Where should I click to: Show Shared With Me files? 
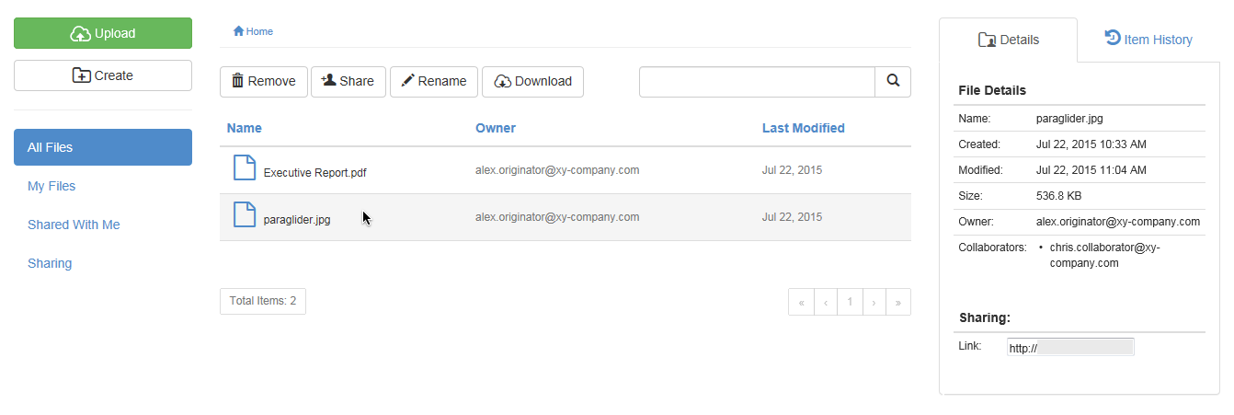tap(74, 225)
